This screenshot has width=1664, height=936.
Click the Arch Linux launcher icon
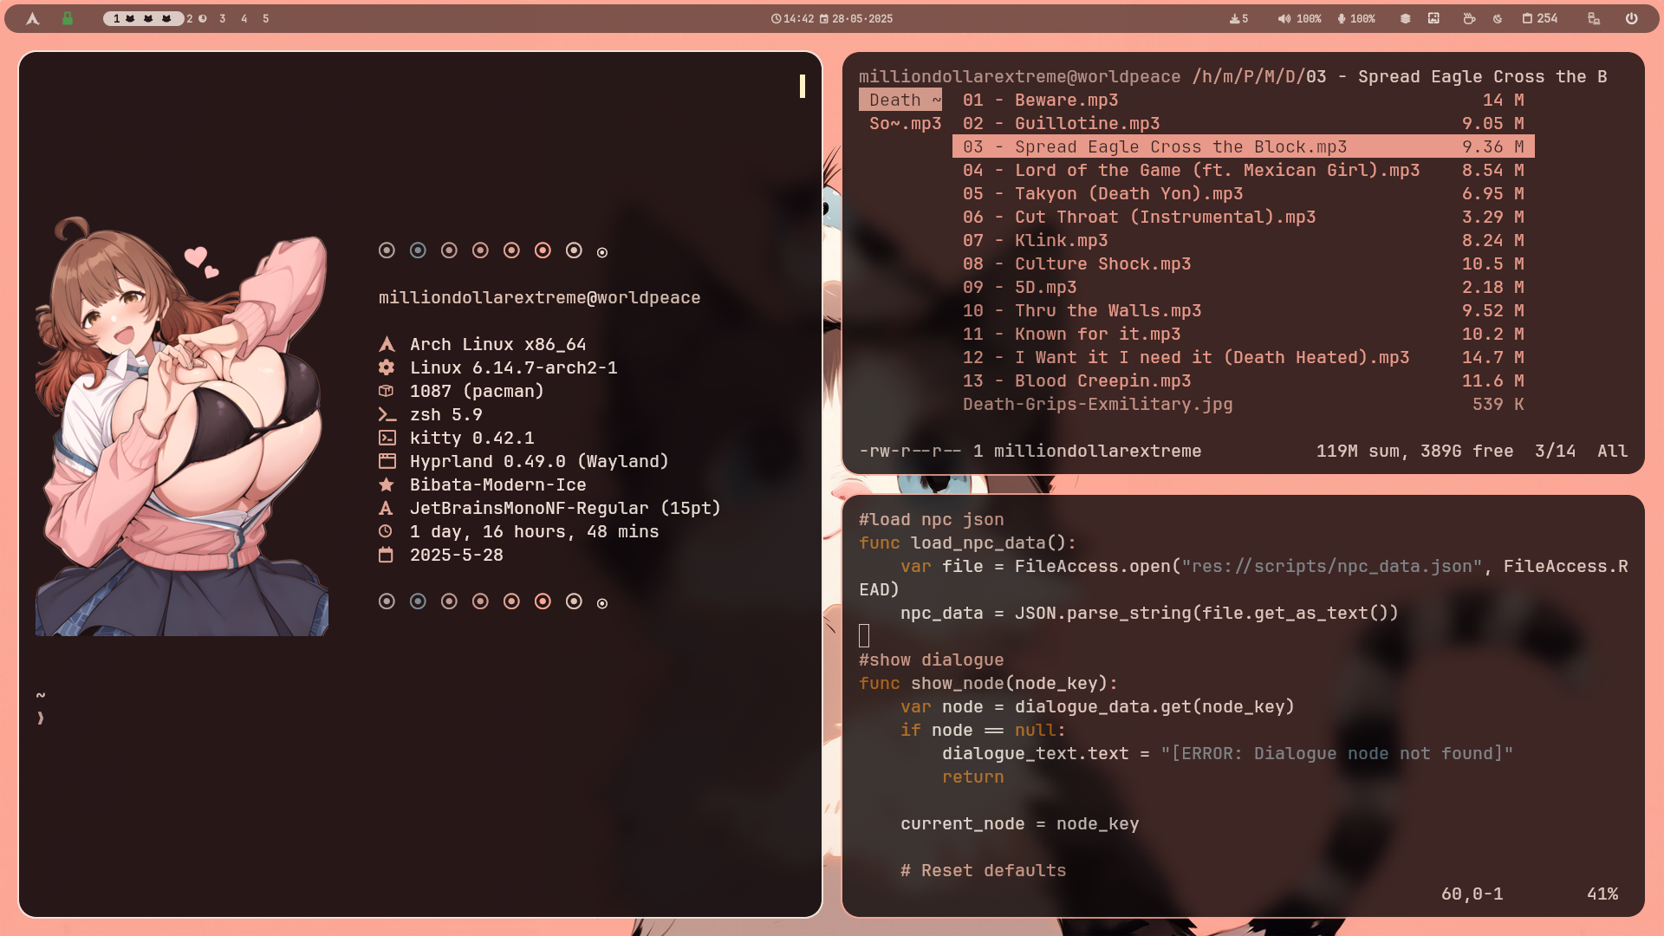[32, 18]
